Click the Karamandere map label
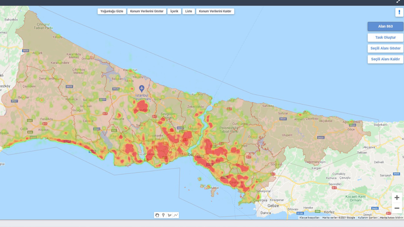Viewport: 404px width, 227px height. coord(60,63)
